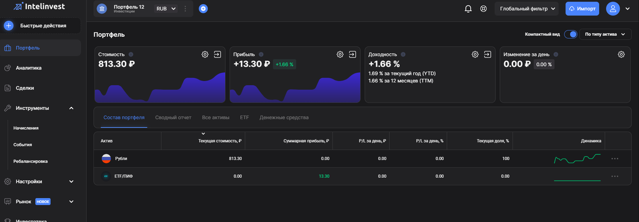Open the portfolio bank icon for Портфель 12
The width and height of the screenshot is (639, 222).
(x=102, y=9)
